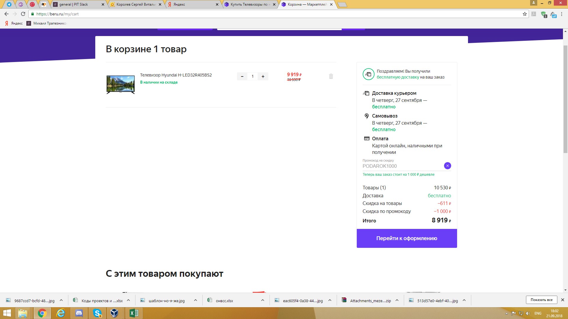Open the Windows Start menu
This screenshot has width=568, height=319.
coord(7,313)
